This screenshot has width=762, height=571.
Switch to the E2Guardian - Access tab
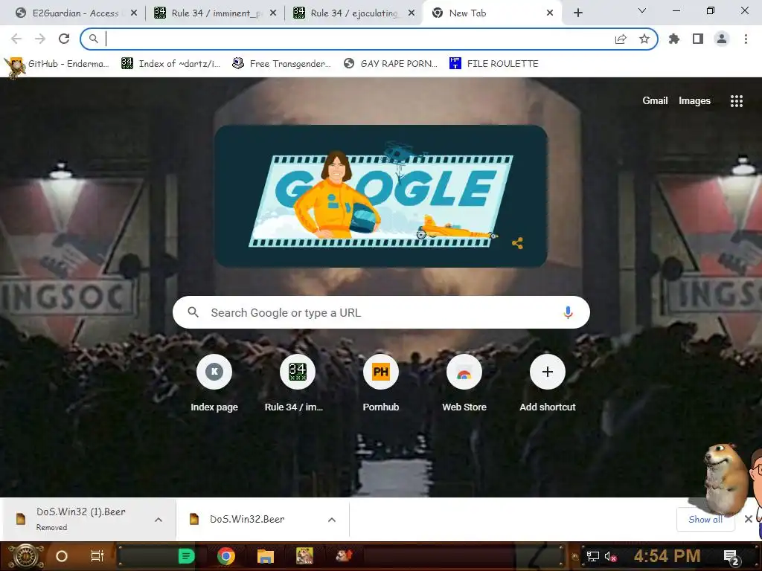[71, 13]
